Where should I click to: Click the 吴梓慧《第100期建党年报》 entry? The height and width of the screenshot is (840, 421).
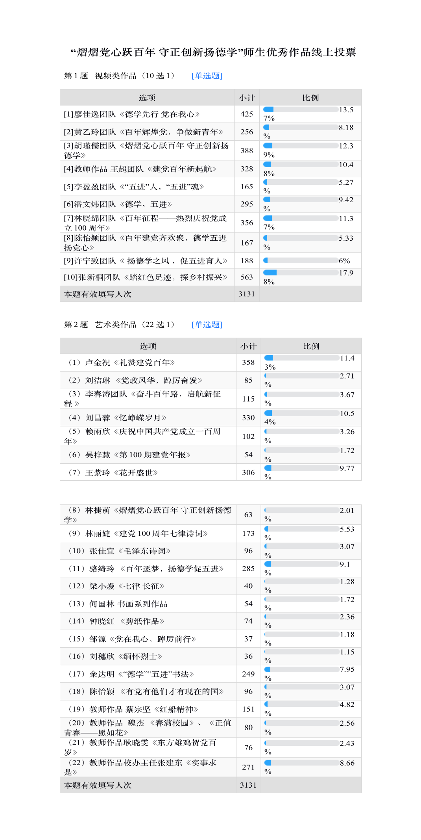[x=129, y=455]
